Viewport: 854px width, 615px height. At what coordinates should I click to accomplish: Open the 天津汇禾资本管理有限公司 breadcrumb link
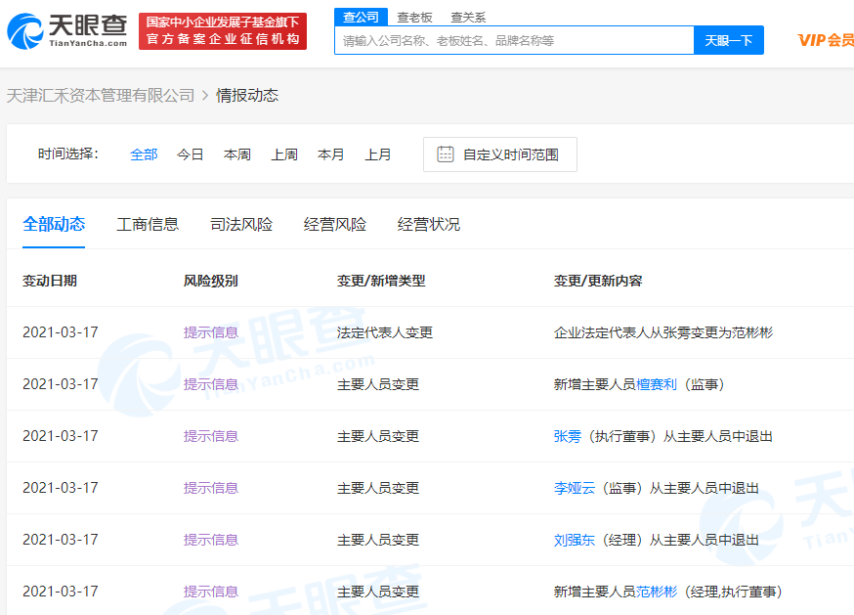(101, 96)
